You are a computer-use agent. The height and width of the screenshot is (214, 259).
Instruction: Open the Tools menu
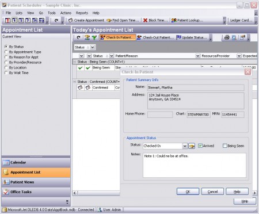point(52,13)
